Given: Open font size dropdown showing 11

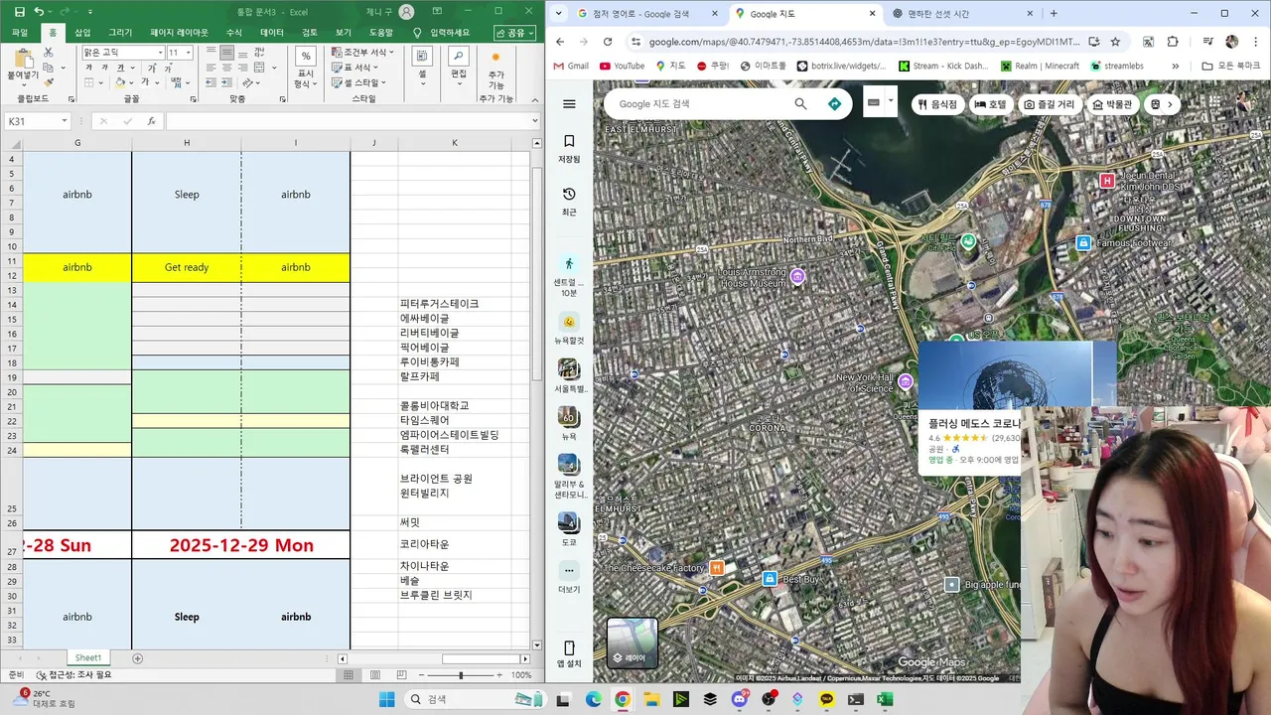Looking at the screenshot, I should click(189, 53).
